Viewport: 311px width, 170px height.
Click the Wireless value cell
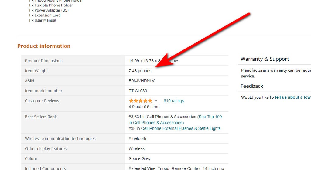136,149
